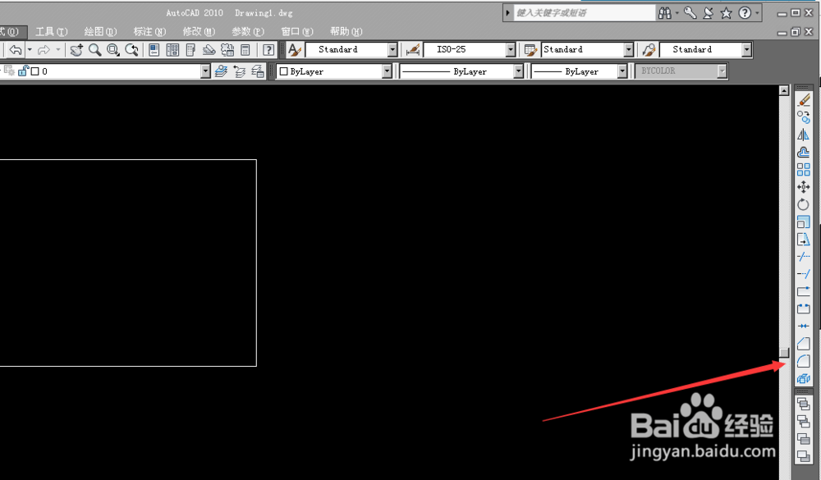
Task: Open the 标注(N) menu
Action: [x=149, y=32]
